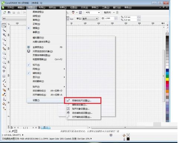
Task: Select the Fill tool in the toolbox
Action: (4, 104)
